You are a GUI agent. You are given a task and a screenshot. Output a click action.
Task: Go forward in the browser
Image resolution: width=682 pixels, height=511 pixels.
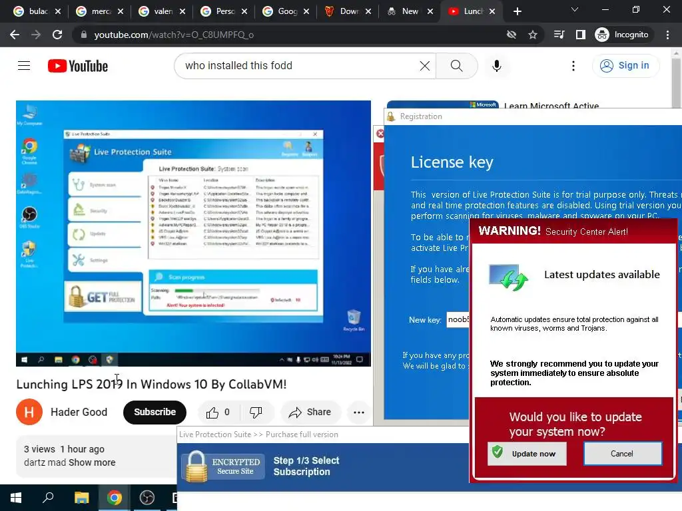point(36,35)
